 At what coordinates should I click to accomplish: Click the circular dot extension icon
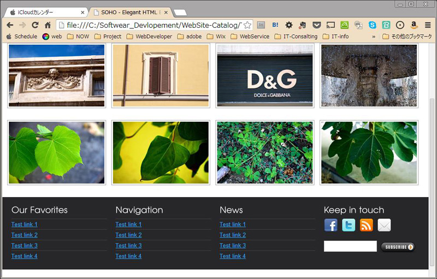400,25
